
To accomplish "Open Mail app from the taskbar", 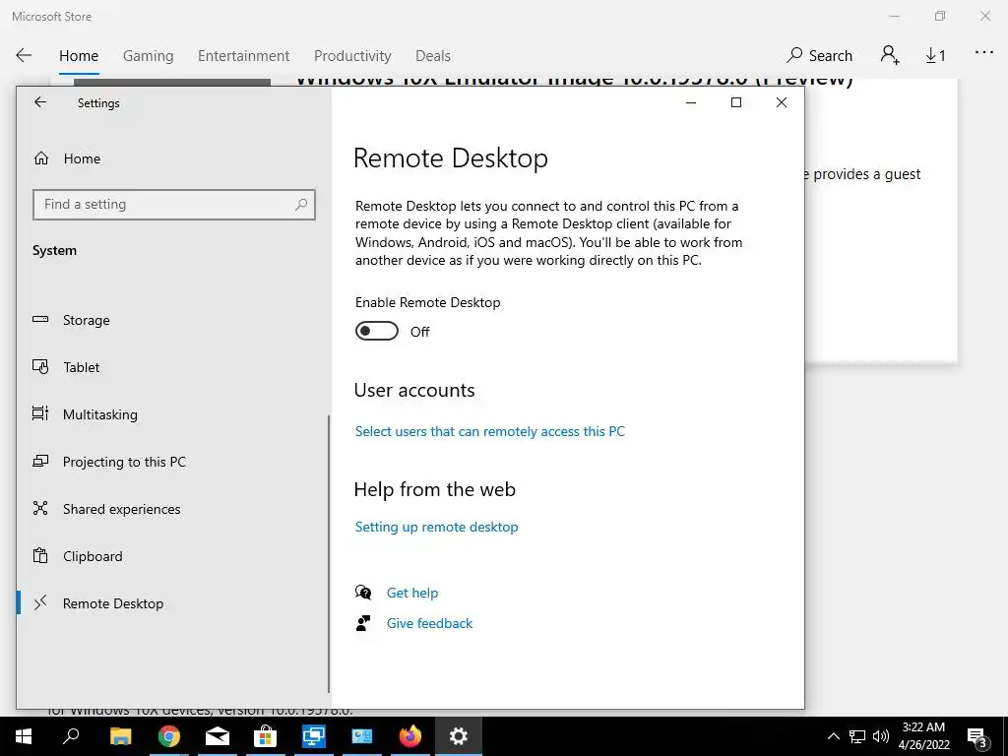I will tap(218, 736).
